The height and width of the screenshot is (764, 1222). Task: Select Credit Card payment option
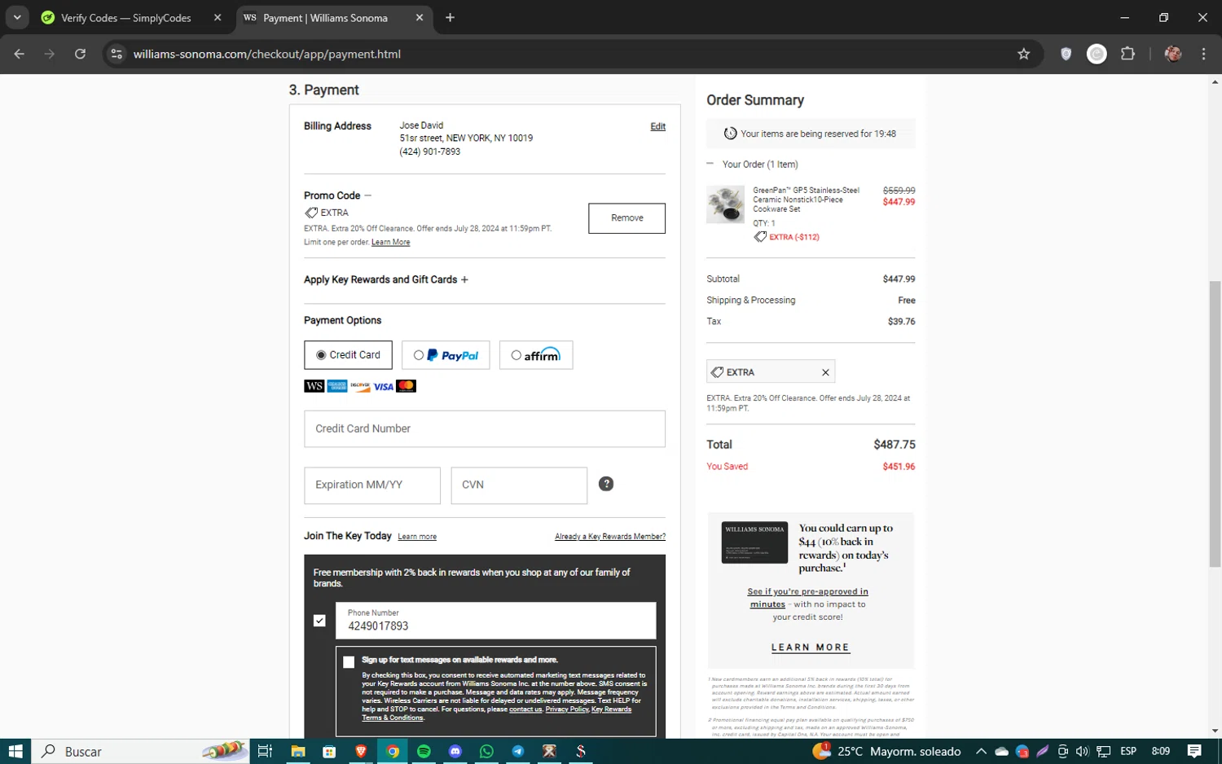click(348, 355)
